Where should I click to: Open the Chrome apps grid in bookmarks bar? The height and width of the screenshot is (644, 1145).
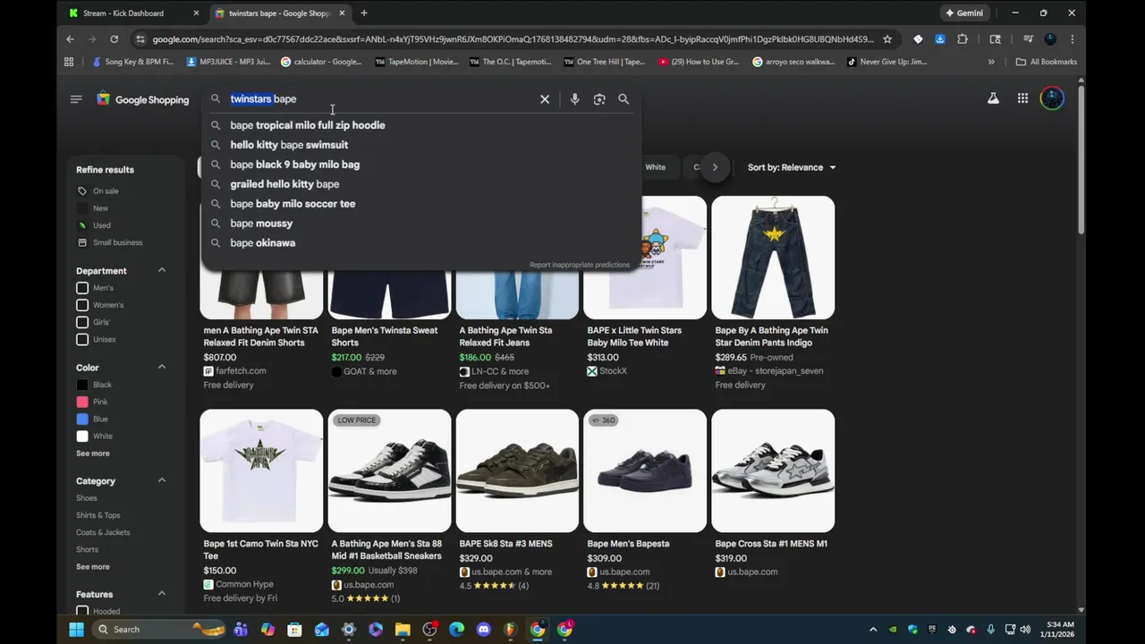[x=69, y=62]
